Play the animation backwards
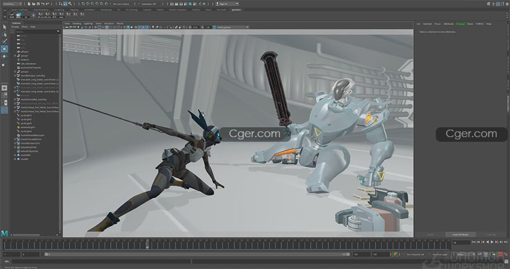This screenshot has width=510, height=269. [487, 242]
